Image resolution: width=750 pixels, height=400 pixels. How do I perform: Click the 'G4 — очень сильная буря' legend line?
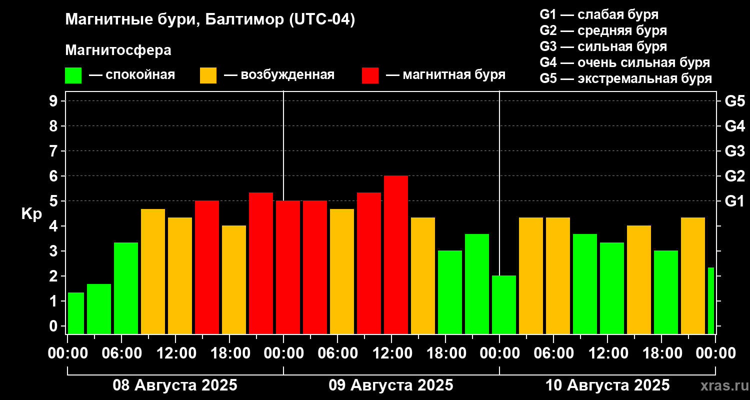point(625,62)
